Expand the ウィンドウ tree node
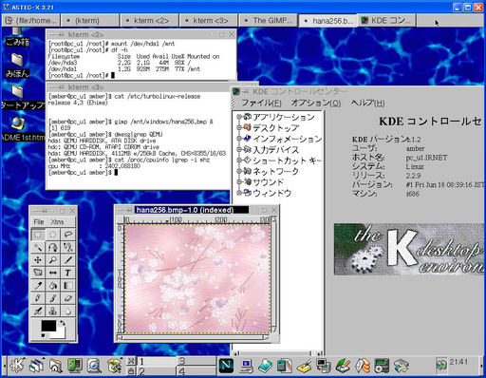 pyautogui.click(x=239, y=193)
